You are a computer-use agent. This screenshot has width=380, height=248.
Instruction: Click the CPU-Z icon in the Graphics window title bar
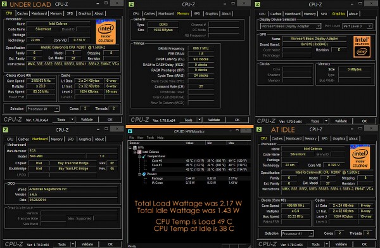[x=258, y=4]
